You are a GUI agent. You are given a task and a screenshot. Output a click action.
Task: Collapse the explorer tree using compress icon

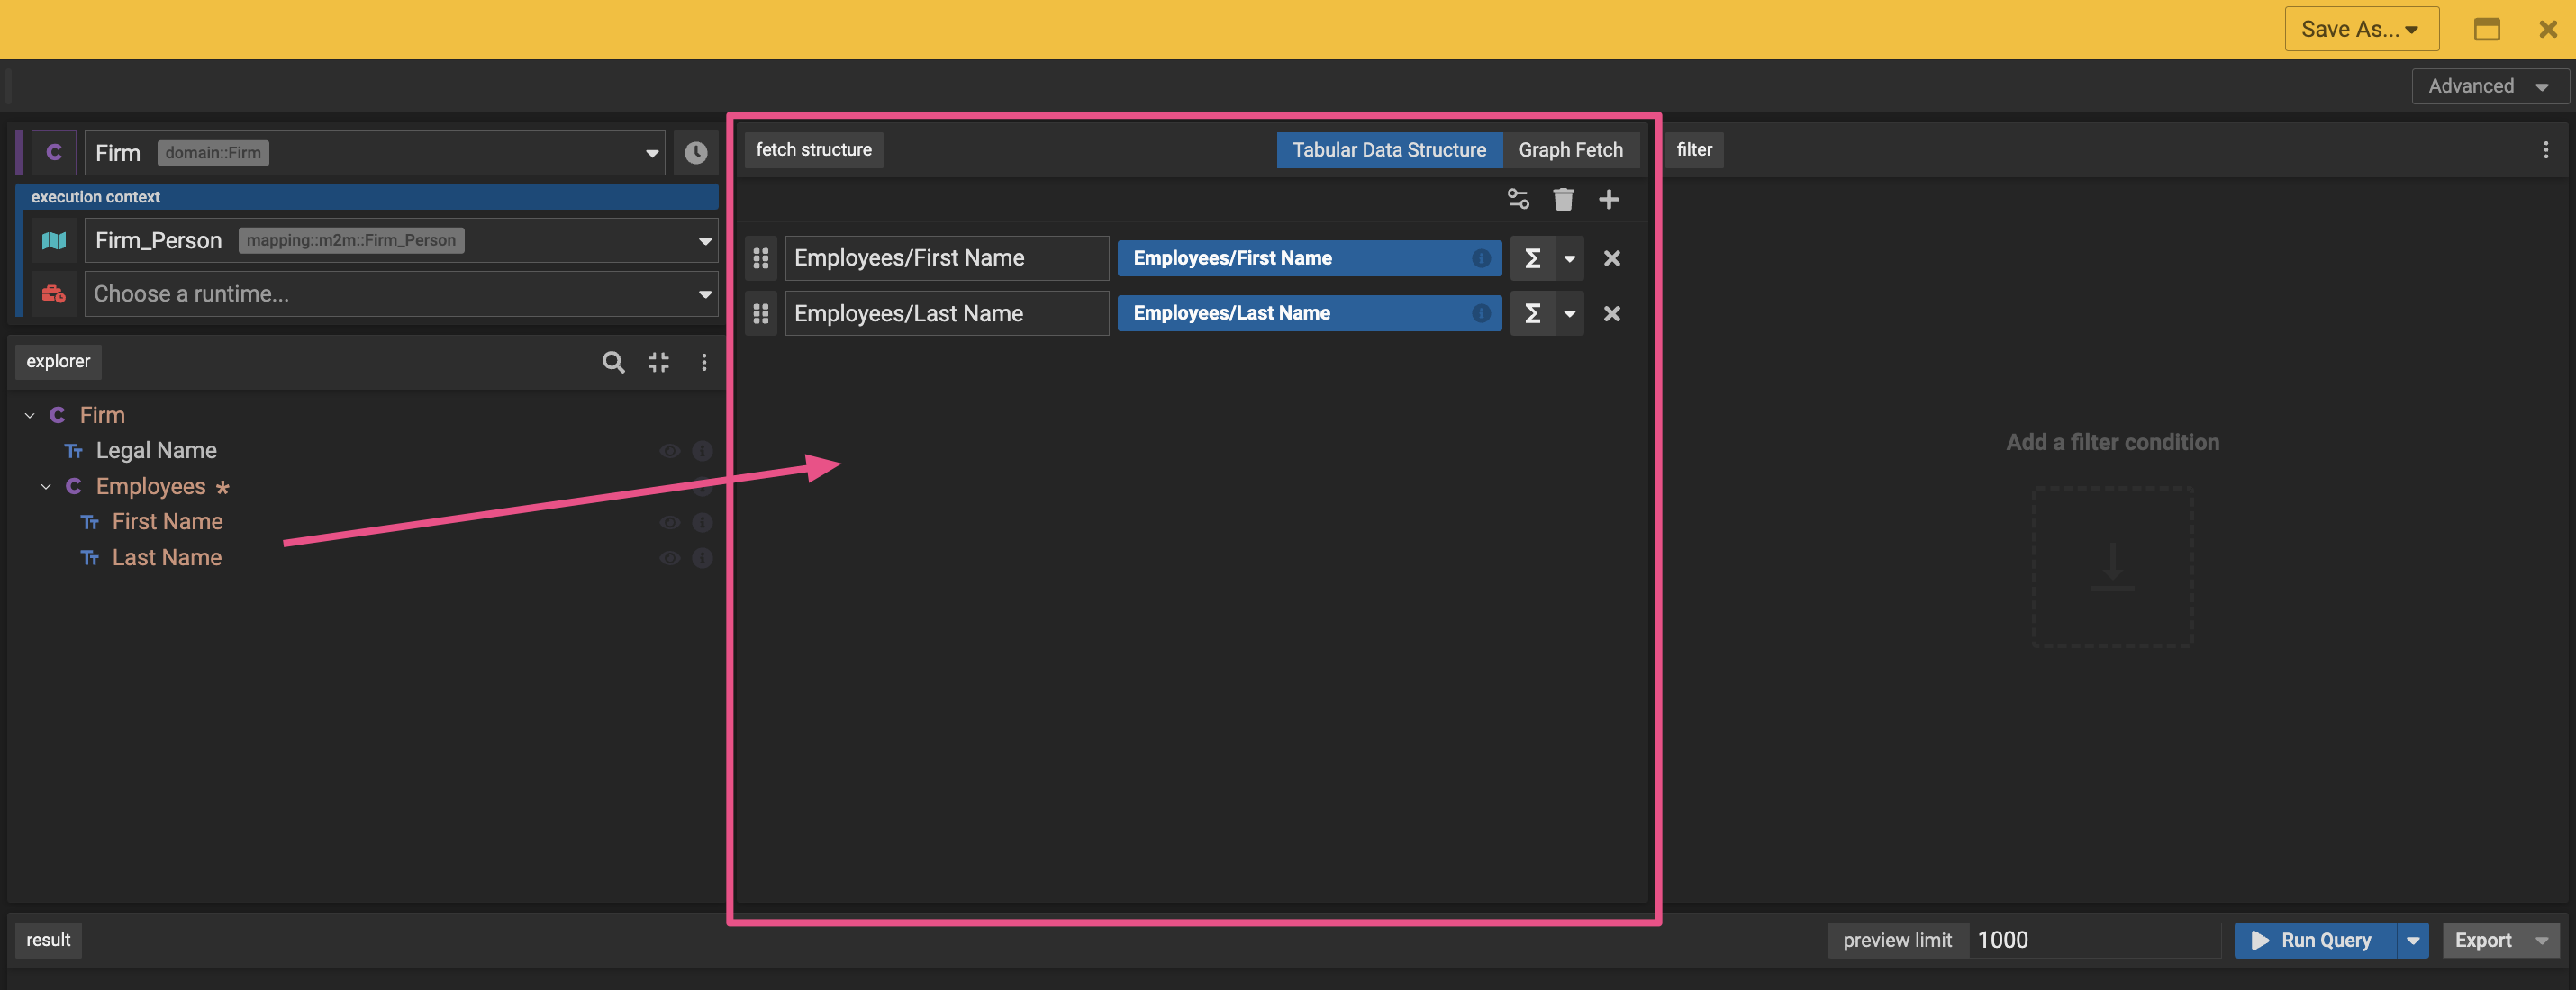[x=658, y=362]
